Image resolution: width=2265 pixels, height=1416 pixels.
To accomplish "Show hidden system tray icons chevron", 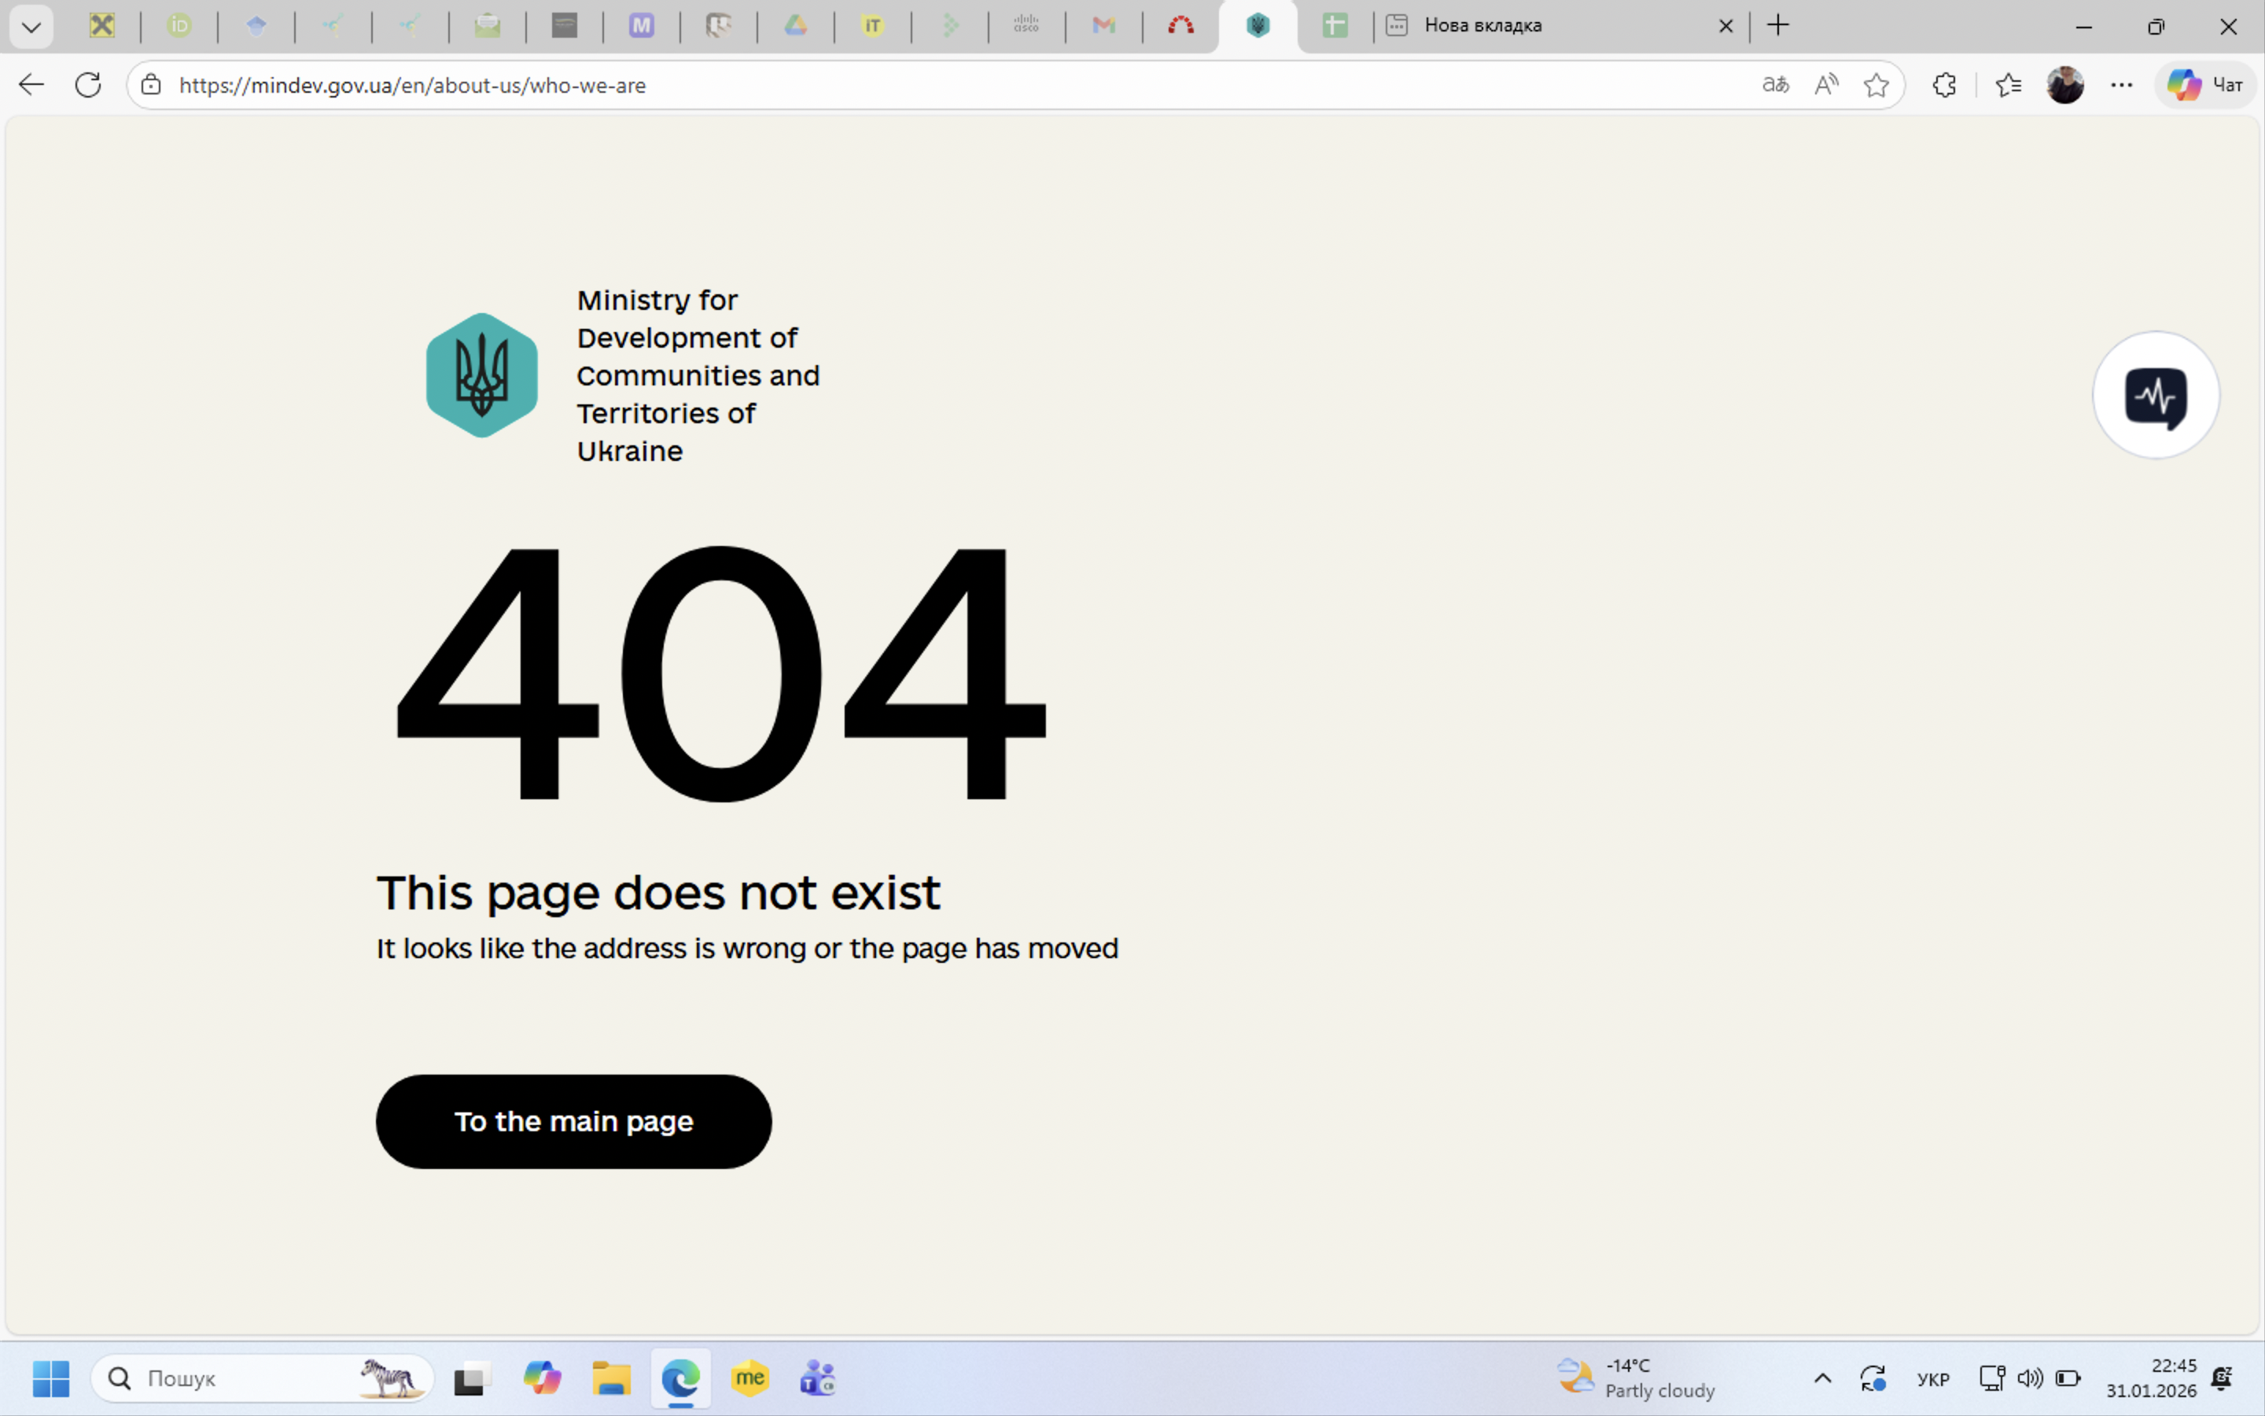I will [1822, 1377].
